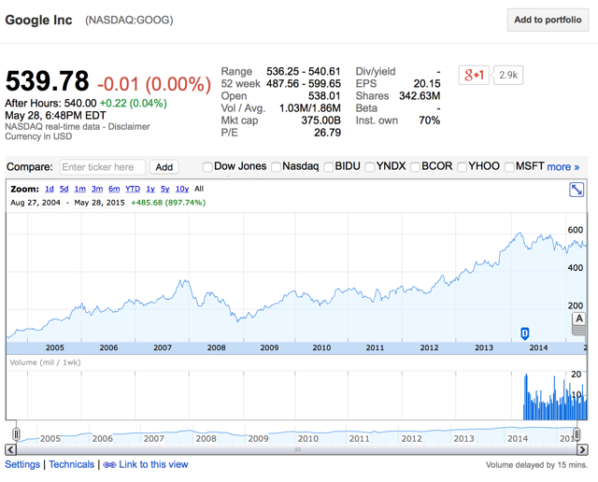Switch zoom to 1m
The height and width of the screenshot is (482, 598).
click(x=79, y=189)
